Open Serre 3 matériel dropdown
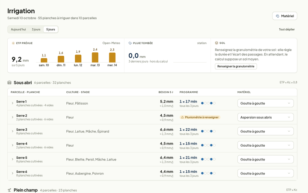The width and height of the screenshot is (308, 193). point(265,131)
